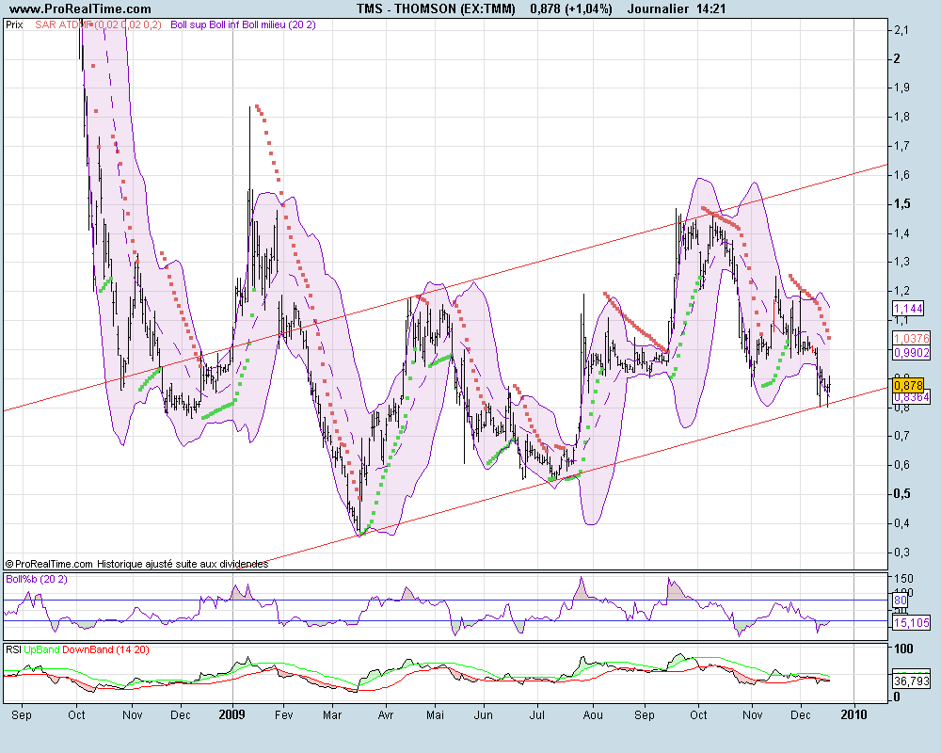Select the 1,0376 SAR value tag

(912, 339)
